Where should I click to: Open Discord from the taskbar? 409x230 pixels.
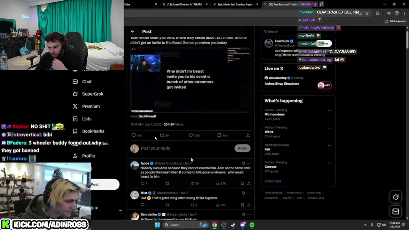[x=243, y=225]
